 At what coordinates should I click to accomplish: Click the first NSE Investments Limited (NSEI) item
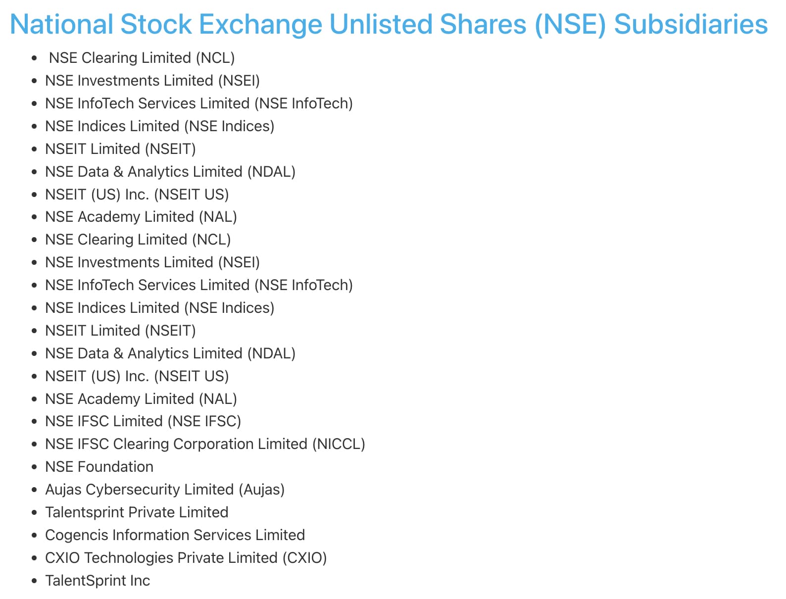click(152, 81)
